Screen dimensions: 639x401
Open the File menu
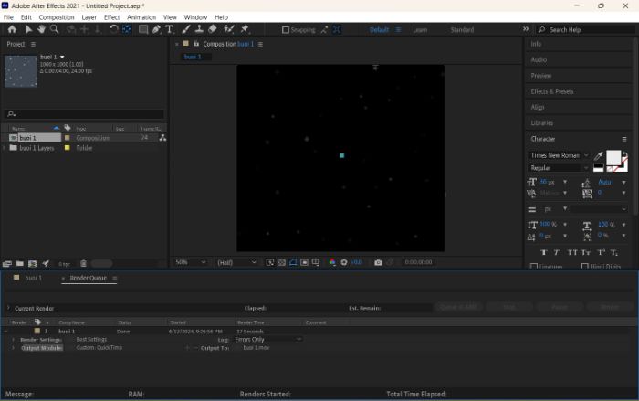click(x=8, y=17)
